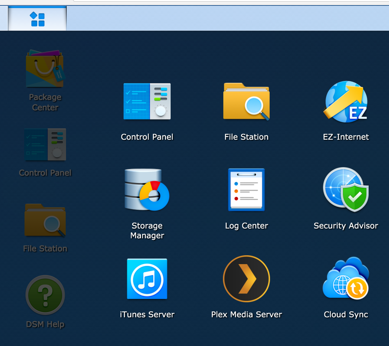Open the dimmed Control Panel desktop shortcut
Viewport: 389px width, 346px height.
45,144
